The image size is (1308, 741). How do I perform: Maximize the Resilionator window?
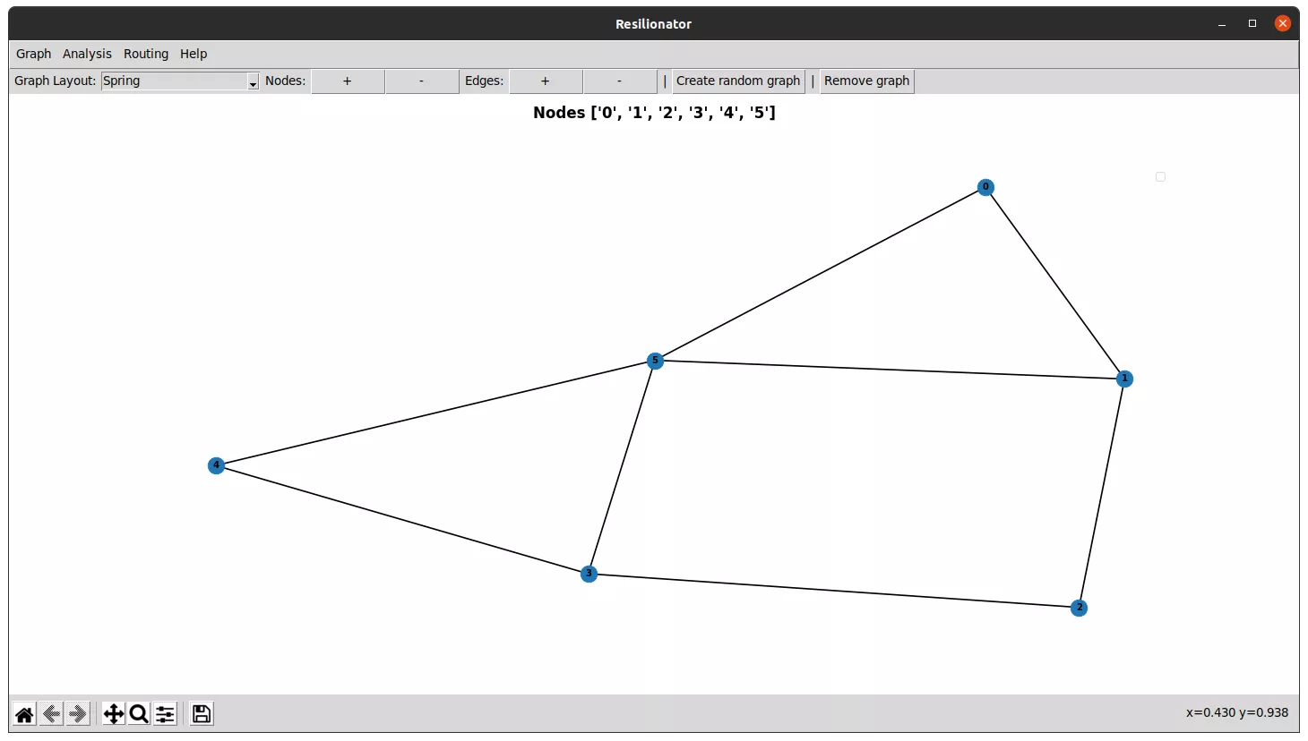(x=1252, y=23)
